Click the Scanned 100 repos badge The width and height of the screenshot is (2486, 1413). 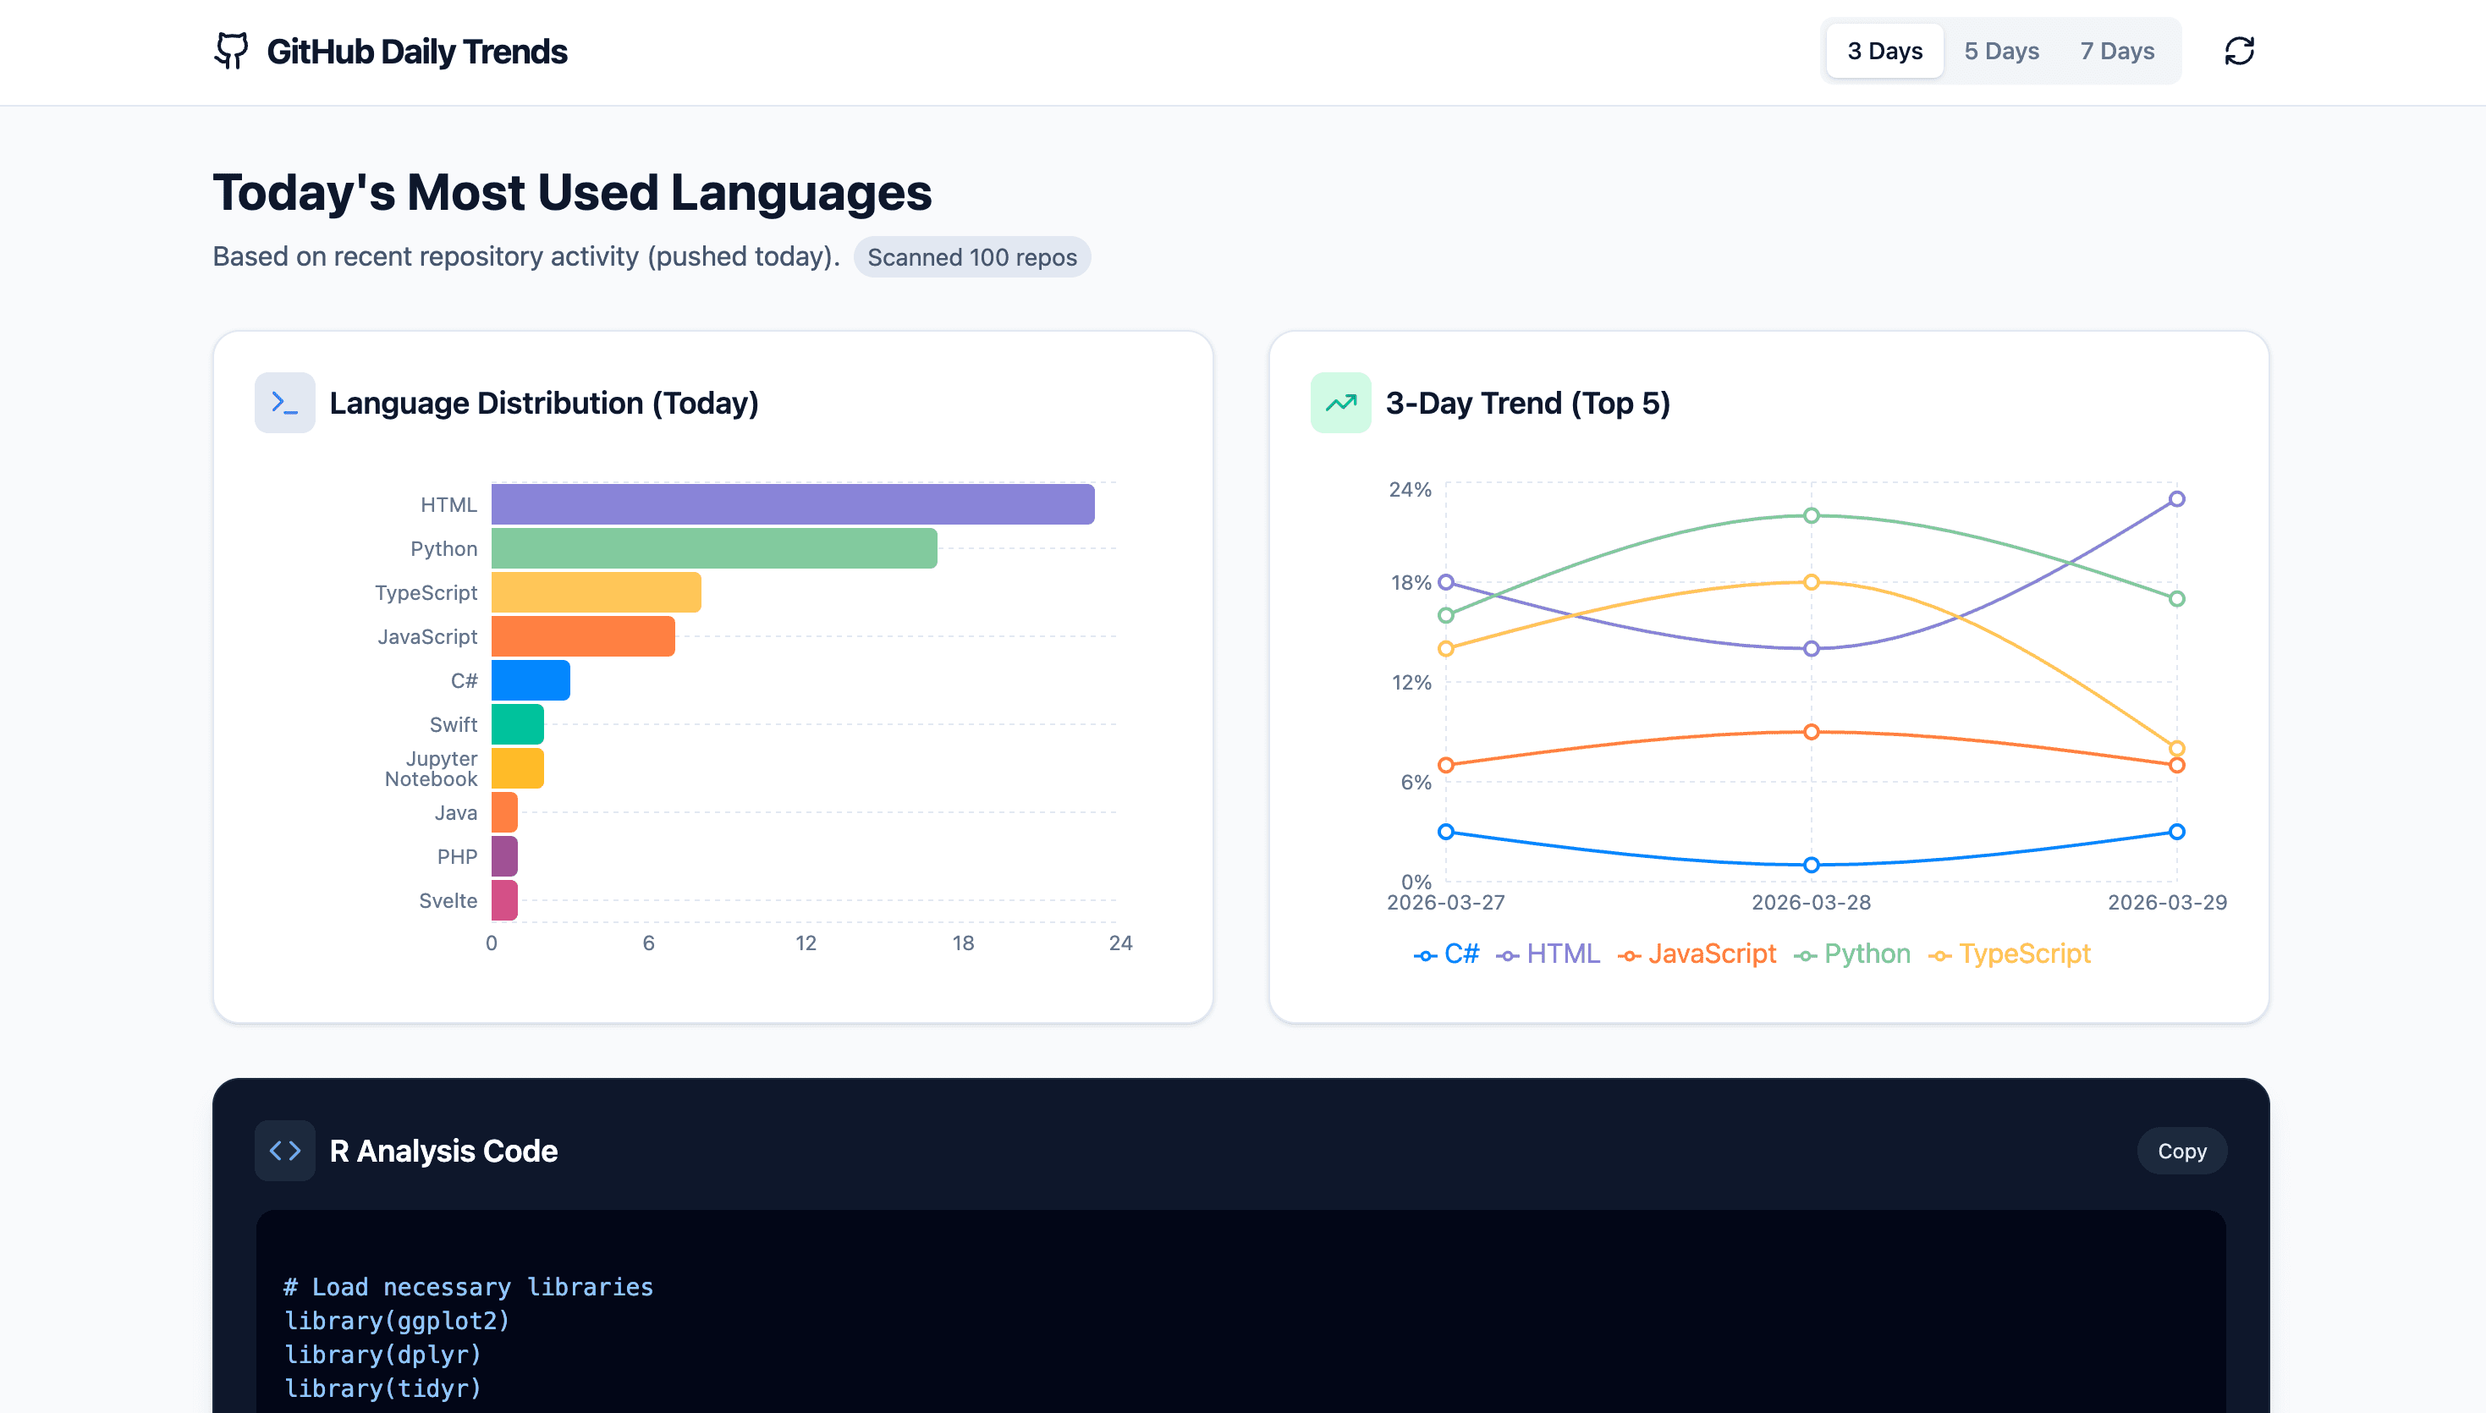(971, 257)
